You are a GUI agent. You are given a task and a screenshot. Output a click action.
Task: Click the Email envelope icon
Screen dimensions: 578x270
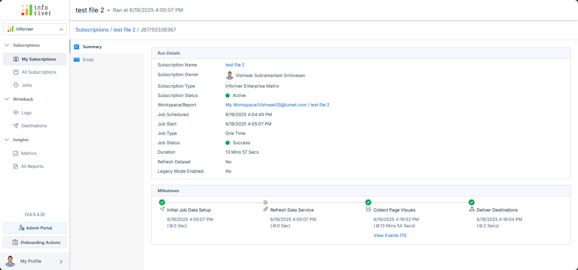point(77,60)
